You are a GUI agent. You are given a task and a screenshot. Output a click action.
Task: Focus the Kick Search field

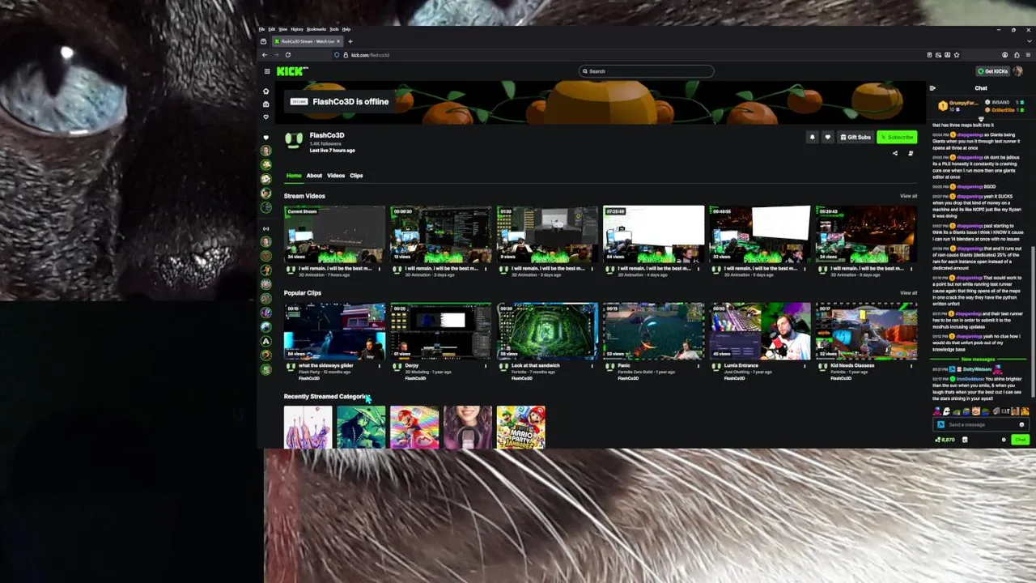point(647,71)
